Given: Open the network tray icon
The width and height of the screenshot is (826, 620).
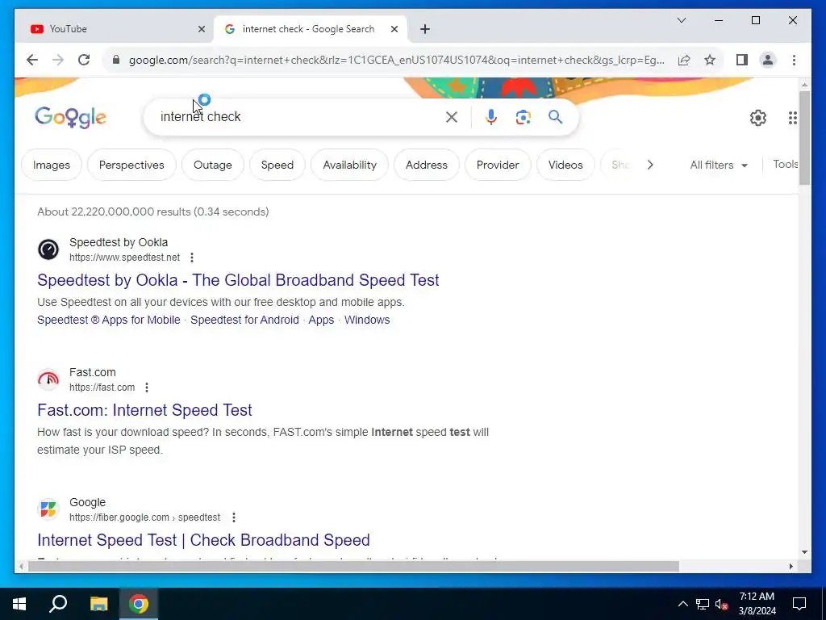Looking at the screenshot, I should (702, 604).
